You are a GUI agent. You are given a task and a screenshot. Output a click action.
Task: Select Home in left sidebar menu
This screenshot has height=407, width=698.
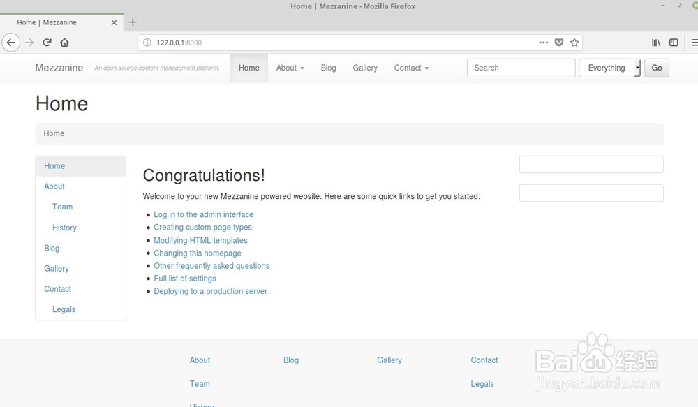click(80, 166)
